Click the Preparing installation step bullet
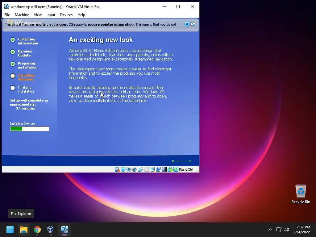 pyautogui.click(x=13, y=64)
